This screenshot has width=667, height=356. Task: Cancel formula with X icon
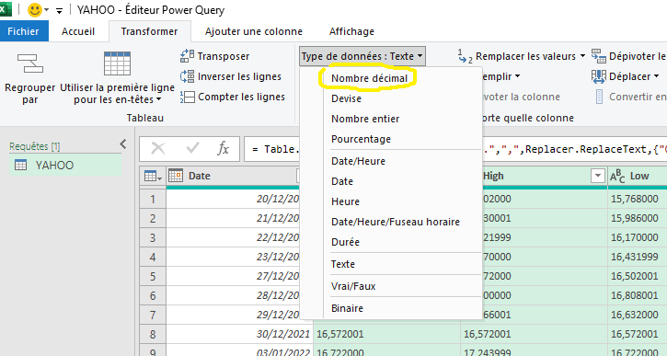coord(158,148)
